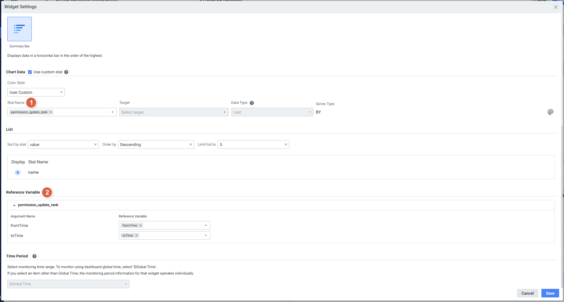This screenshot has height=302, width=564.
Task: Click the Limit list to input field
Action: click(250, 144)
